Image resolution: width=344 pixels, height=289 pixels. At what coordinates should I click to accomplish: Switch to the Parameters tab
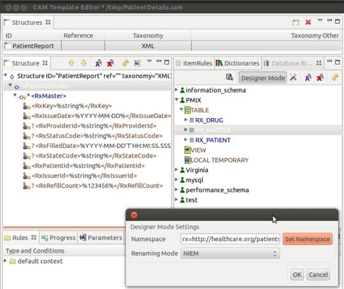point(101,237)
